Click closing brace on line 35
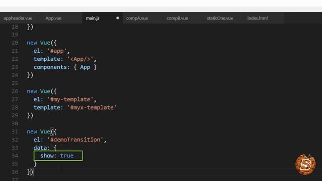Image resolution: width=322 pixels, height=181 pixels. tap(35, 164)
